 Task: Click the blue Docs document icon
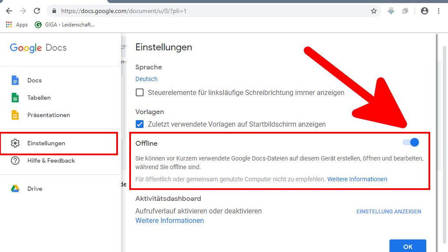tap(15, 80)
